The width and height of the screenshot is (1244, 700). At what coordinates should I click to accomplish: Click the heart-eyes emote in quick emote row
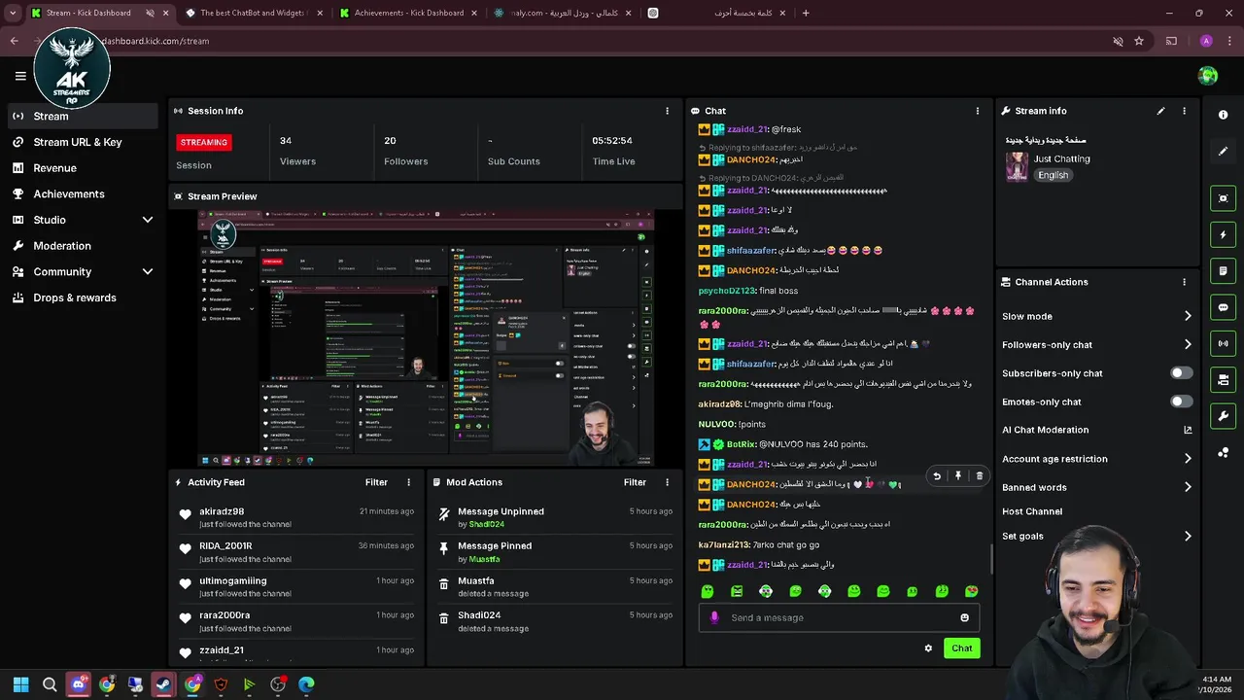click(x=971, y=591)
